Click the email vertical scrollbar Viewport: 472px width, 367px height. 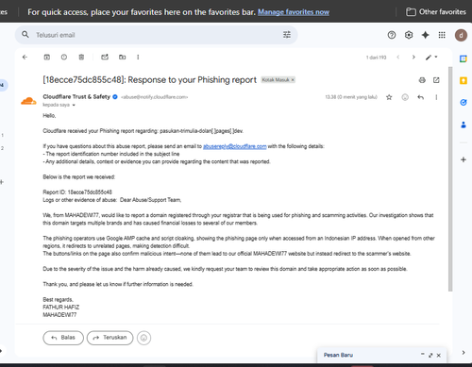(x=450, y=179)
